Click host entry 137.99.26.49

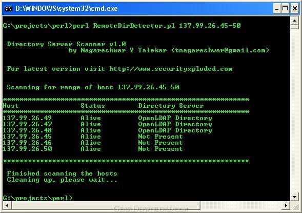click(x=27, y=118)
